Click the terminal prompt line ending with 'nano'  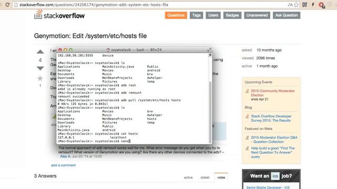click(x=94, y=141)
